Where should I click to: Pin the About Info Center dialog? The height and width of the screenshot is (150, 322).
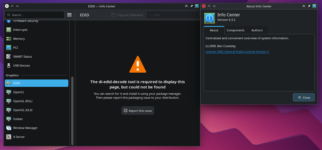[x=309, y=6]
